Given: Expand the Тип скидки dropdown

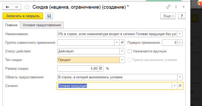Looking at the screenshot, I should tap(122, 60).
